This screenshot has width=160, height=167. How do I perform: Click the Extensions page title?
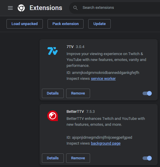point(46,8)
